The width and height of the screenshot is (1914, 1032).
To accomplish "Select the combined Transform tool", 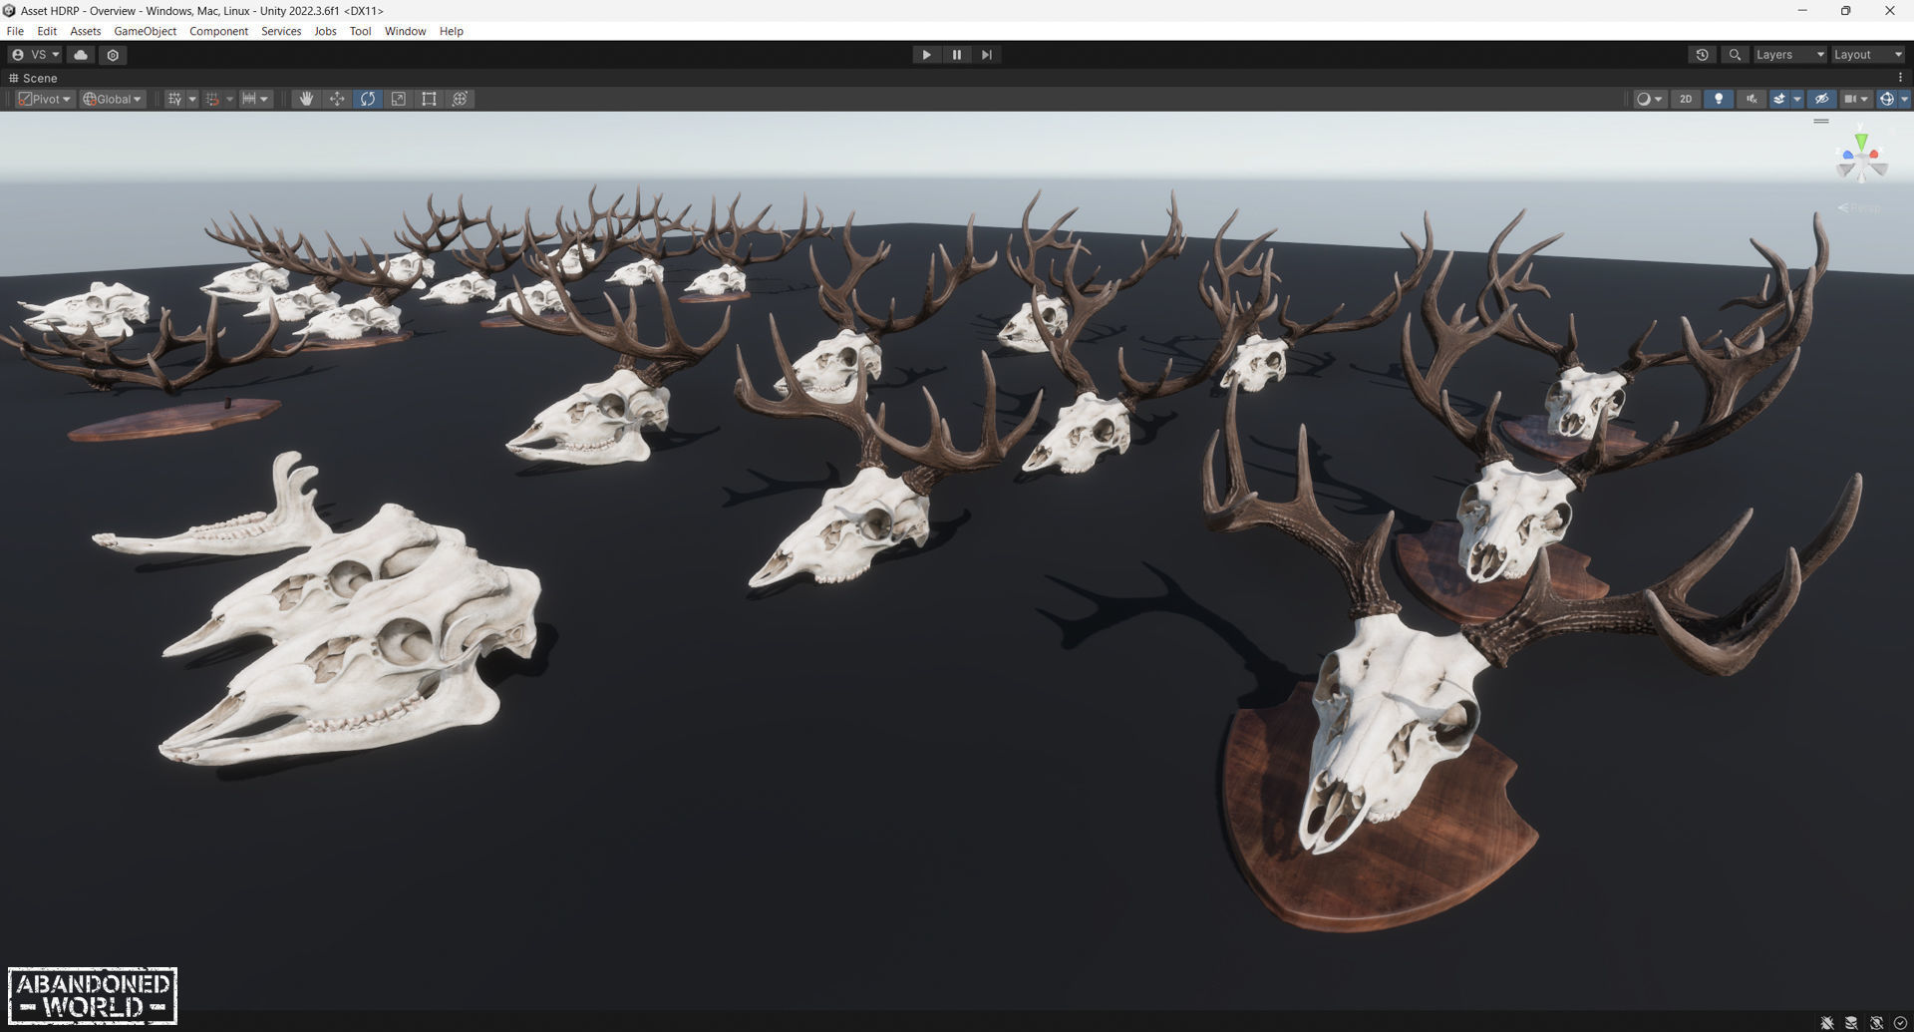I will point(461,99).
